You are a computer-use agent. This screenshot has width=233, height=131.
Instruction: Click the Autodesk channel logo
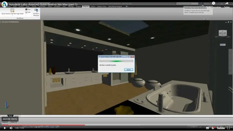(x=4, y=4)
